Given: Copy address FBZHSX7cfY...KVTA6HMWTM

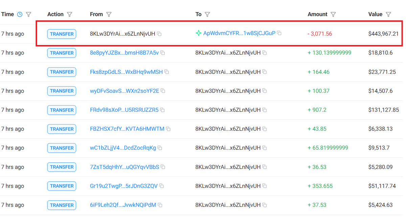Looking at the screenshot, I should (168, 129).
